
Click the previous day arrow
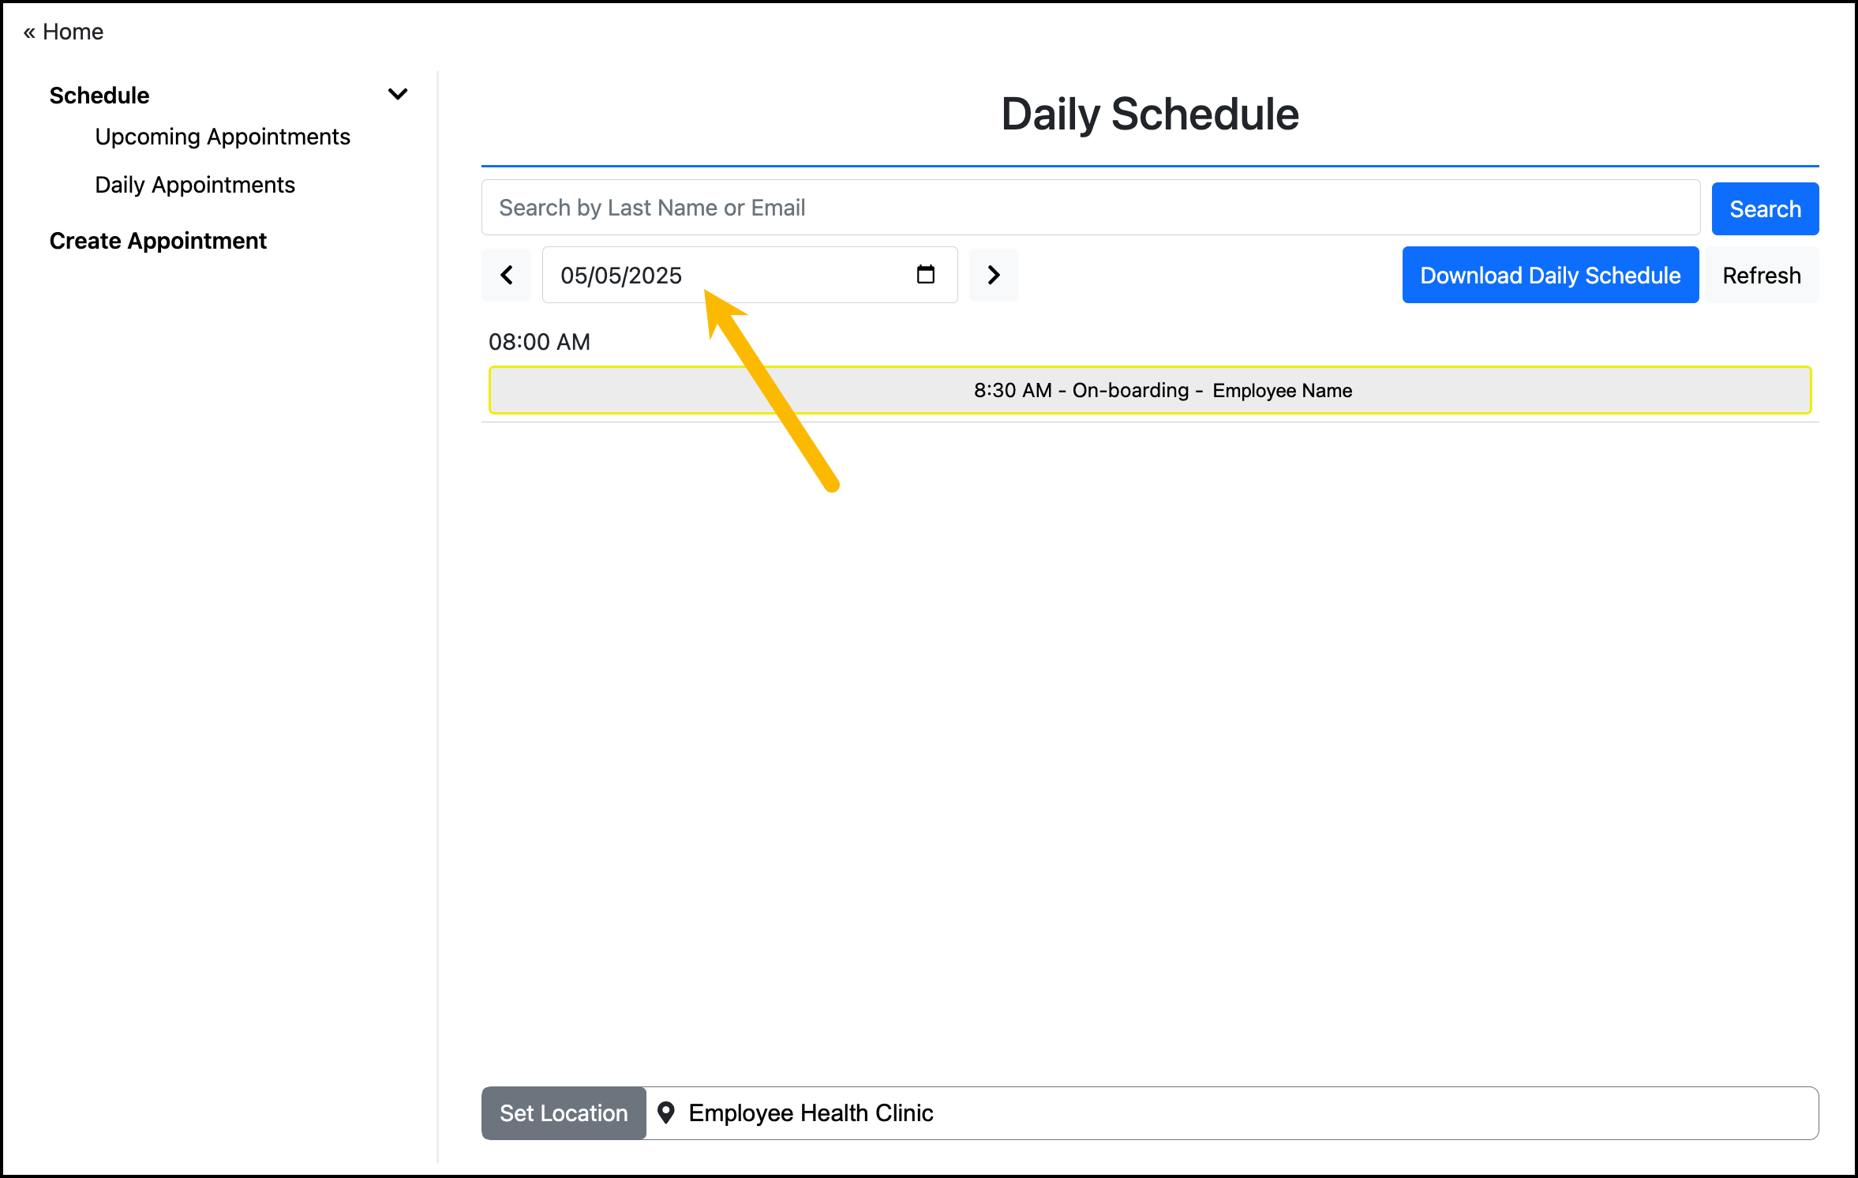(x=506, y=275)
